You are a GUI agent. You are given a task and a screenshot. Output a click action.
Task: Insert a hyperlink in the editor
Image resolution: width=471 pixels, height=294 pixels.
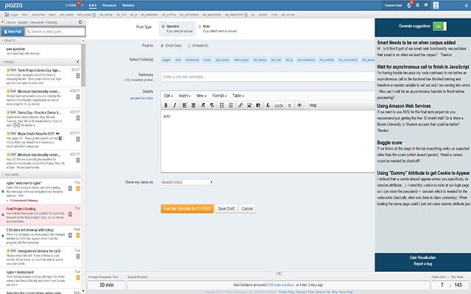[x=241, y=105]
